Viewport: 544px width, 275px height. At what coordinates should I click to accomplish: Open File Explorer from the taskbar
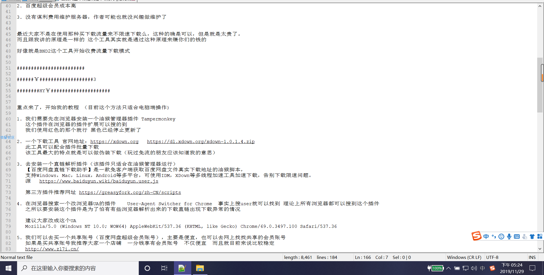200,268
